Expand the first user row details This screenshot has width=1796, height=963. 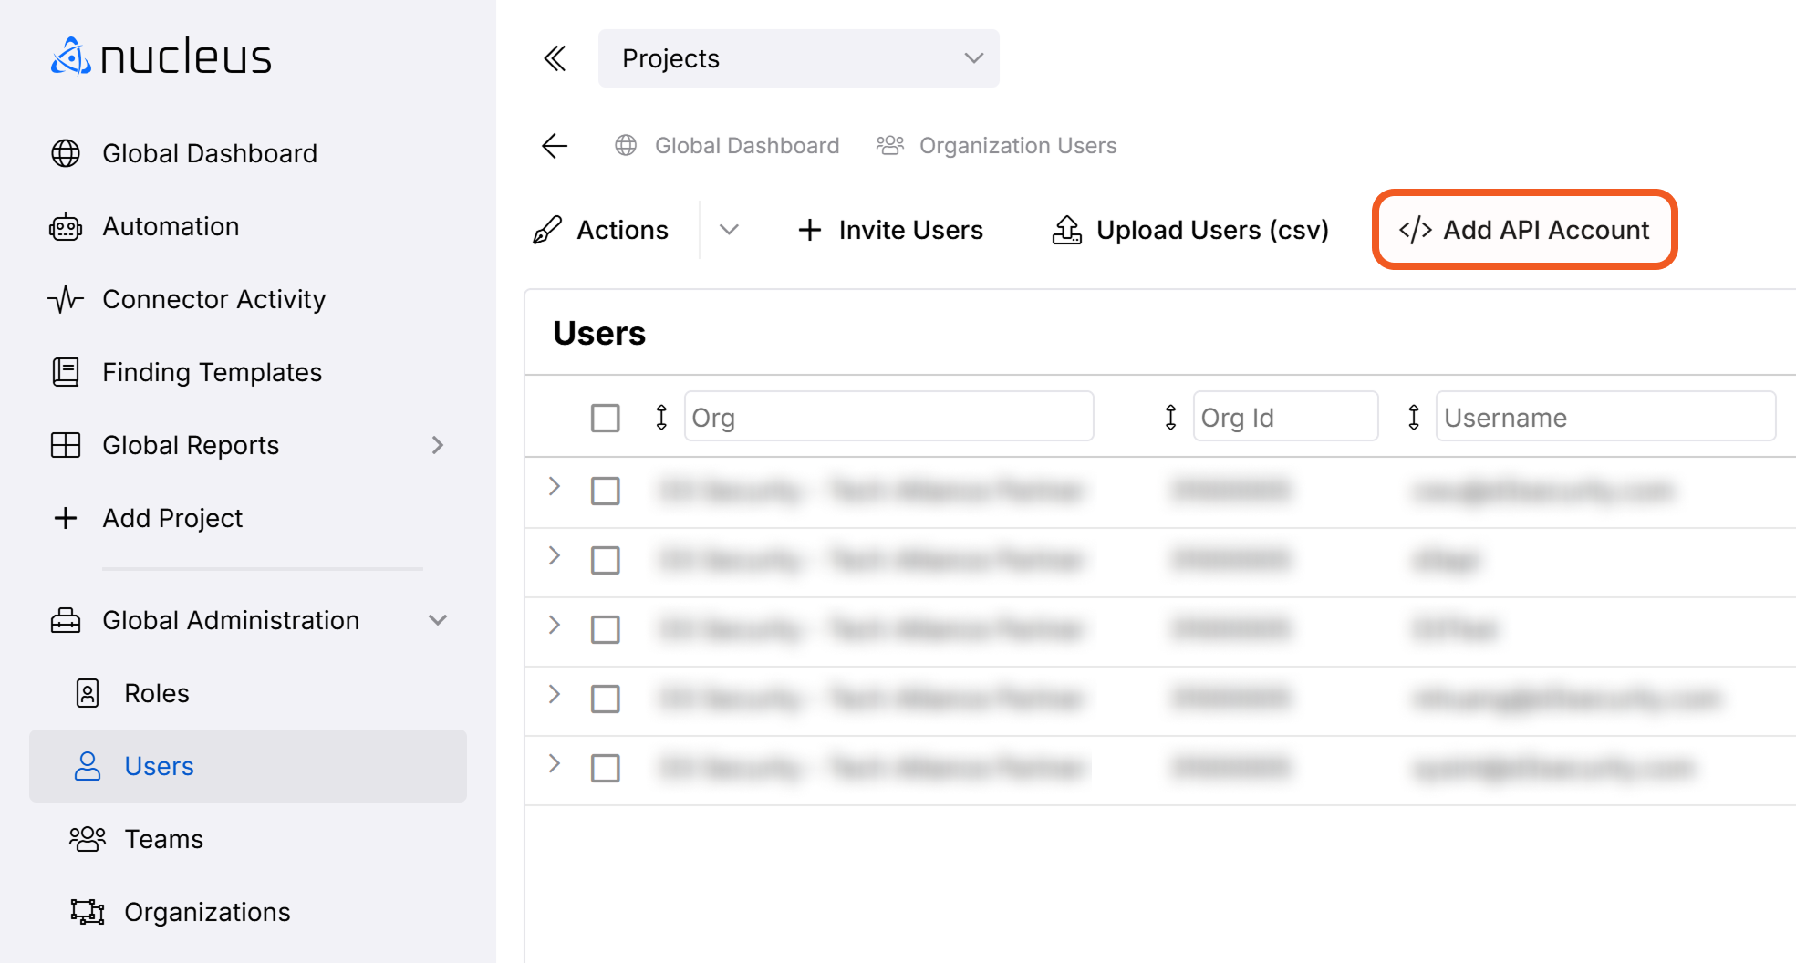coord(554,487)
